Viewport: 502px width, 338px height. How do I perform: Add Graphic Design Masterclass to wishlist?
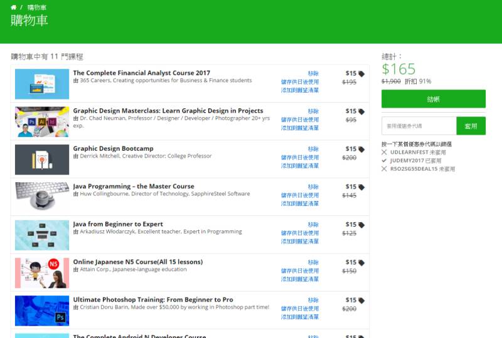300,128
